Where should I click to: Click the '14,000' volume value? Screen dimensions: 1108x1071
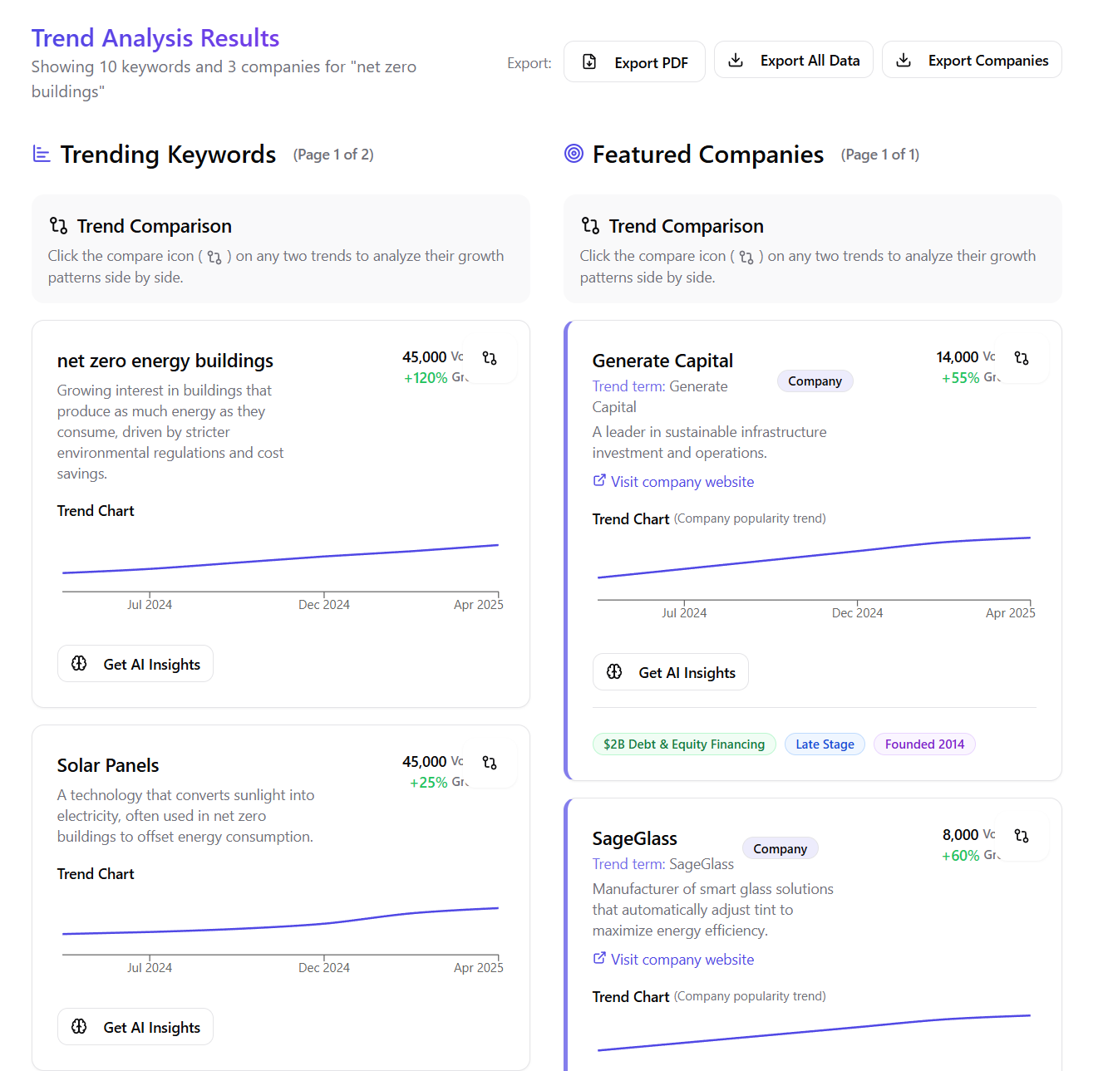pyautogui.click(x=958, y=357)
